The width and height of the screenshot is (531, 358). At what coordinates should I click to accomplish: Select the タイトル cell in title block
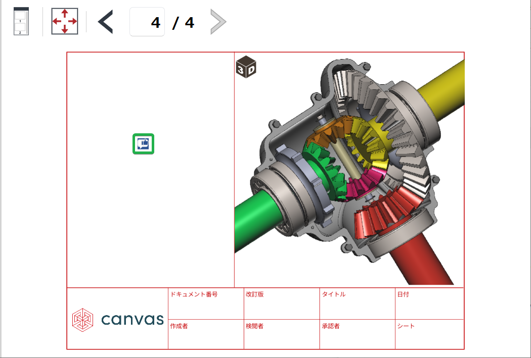point(357,303)
